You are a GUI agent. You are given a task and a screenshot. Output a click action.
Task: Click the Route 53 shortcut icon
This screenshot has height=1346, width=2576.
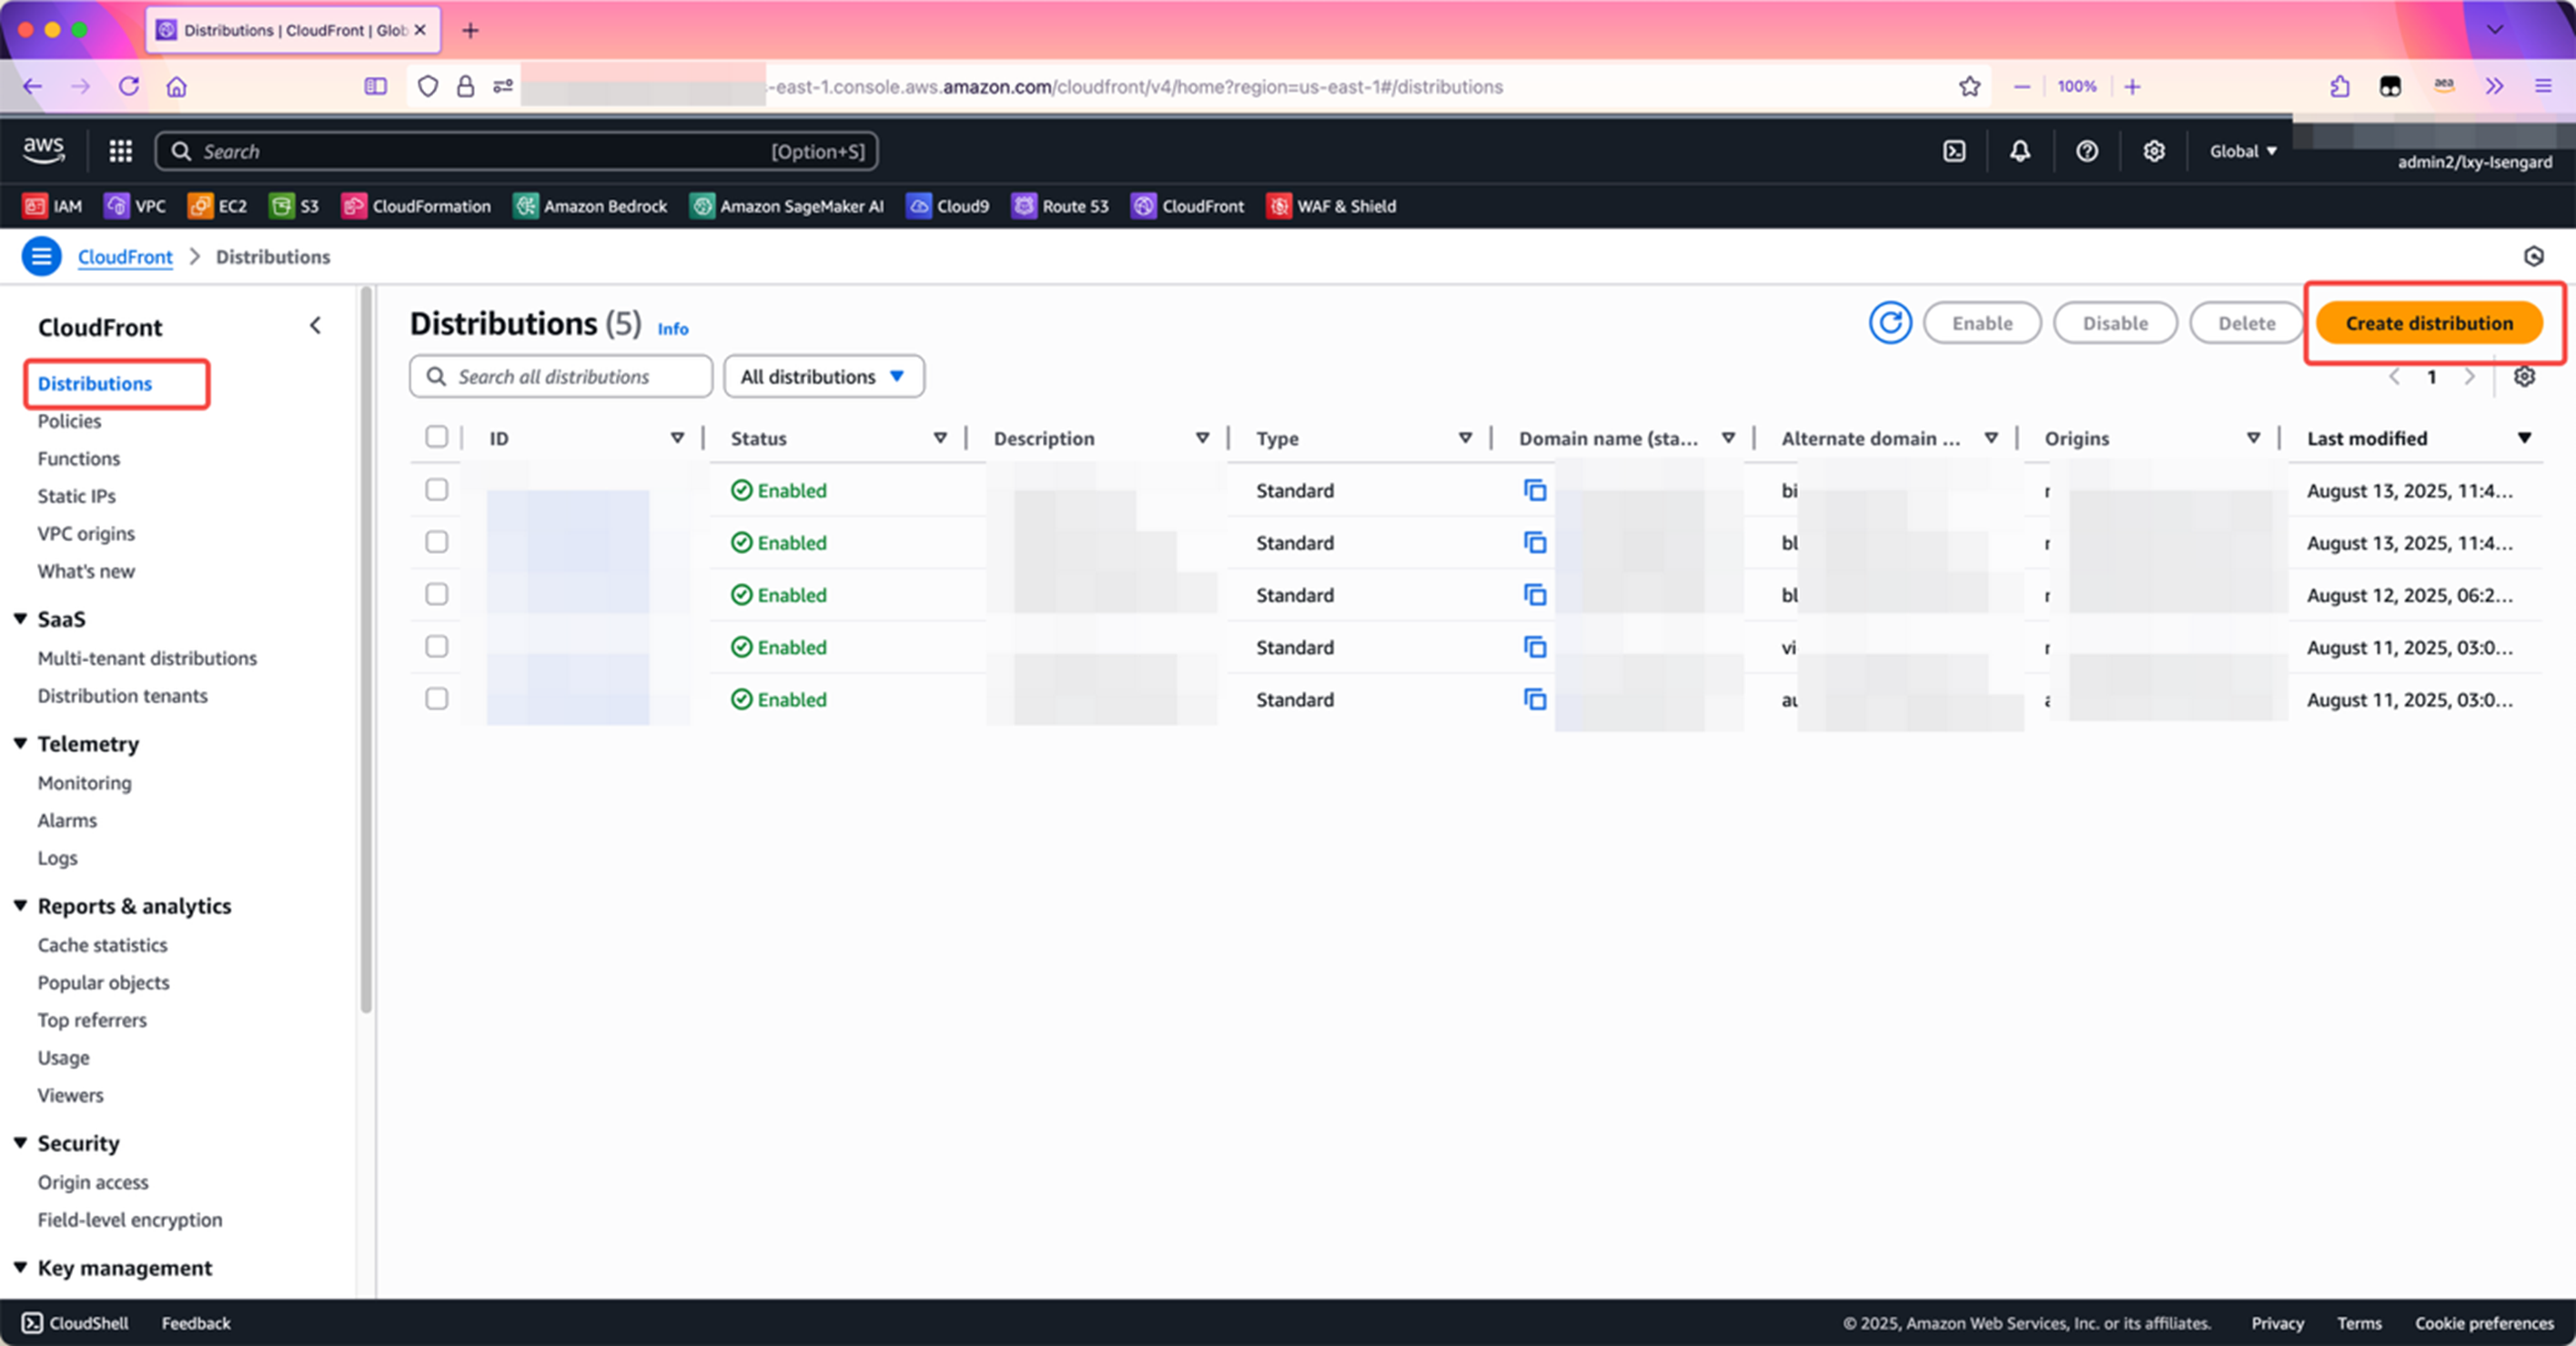click(1024, 206)
